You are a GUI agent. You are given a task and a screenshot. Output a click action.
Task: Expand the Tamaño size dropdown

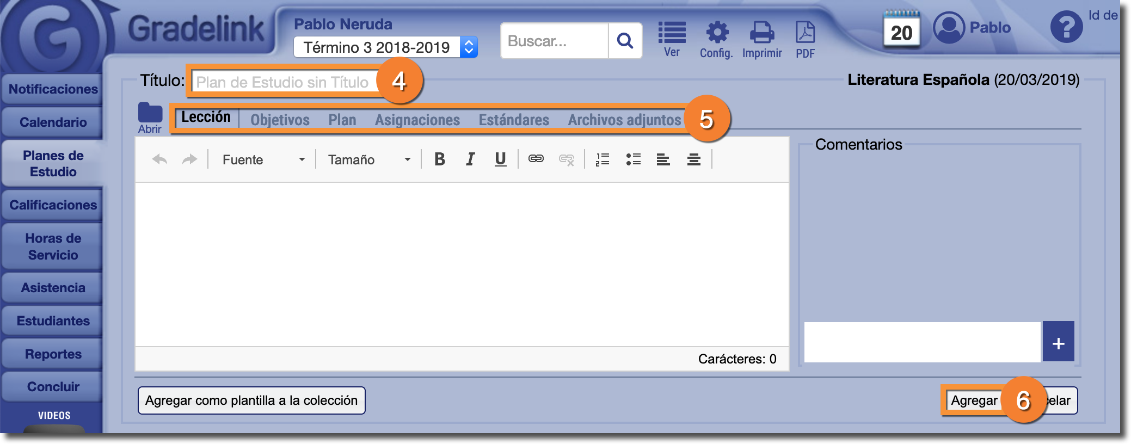point(368,160)
